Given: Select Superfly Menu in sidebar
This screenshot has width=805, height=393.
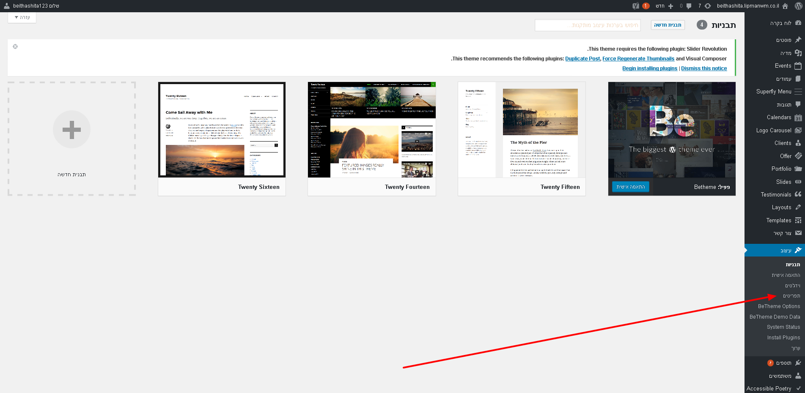Looking at the screenshot, I should (x=774, y=92).
